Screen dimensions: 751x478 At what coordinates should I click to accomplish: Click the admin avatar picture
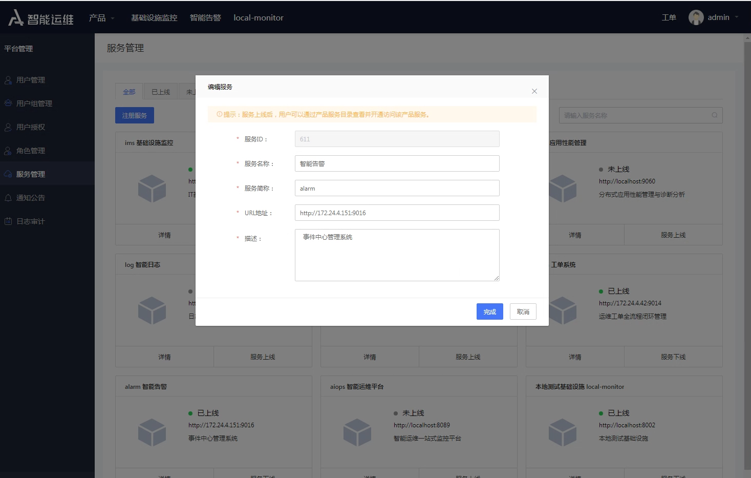(x=696, y=17)
